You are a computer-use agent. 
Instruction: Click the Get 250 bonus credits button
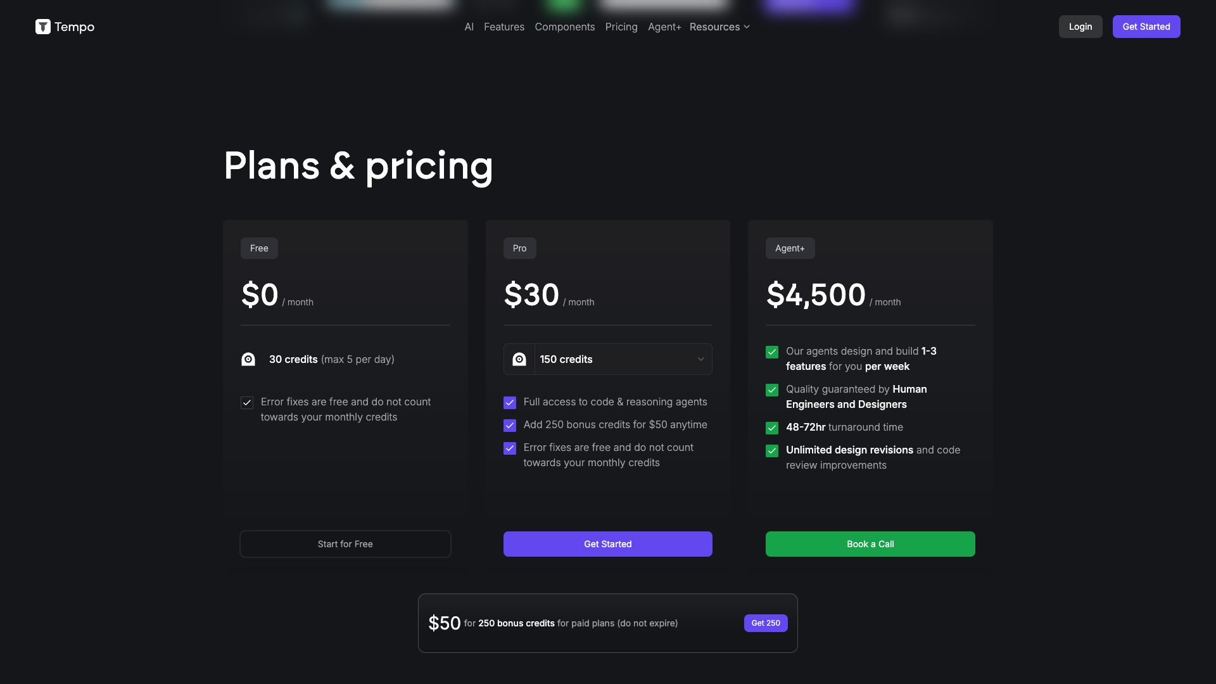(766, 623)
